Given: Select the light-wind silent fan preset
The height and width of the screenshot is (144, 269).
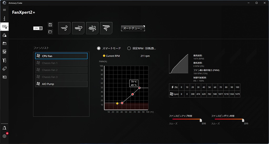Looking at the screenshot, I should click(64, 28).
